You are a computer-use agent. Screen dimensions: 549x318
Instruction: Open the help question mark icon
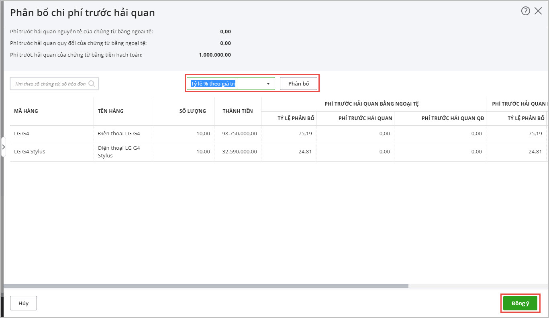(x=525, y=11)
